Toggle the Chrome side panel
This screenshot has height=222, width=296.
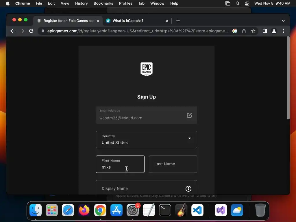(265, 31)
